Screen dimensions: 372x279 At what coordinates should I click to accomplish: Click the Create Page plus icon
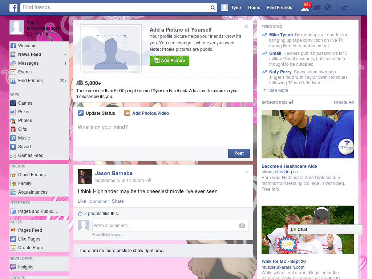point(13,248)
